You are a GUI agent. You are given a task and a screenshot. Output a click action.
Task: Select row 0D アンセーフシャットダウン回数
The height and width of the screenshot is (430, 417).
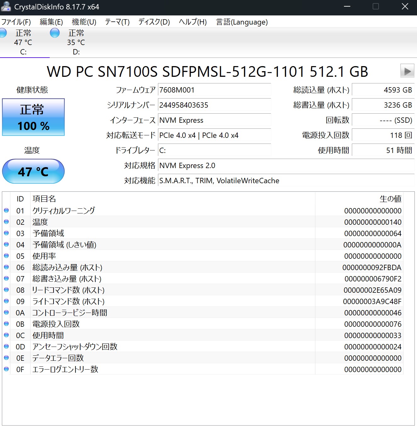point(203,347)
